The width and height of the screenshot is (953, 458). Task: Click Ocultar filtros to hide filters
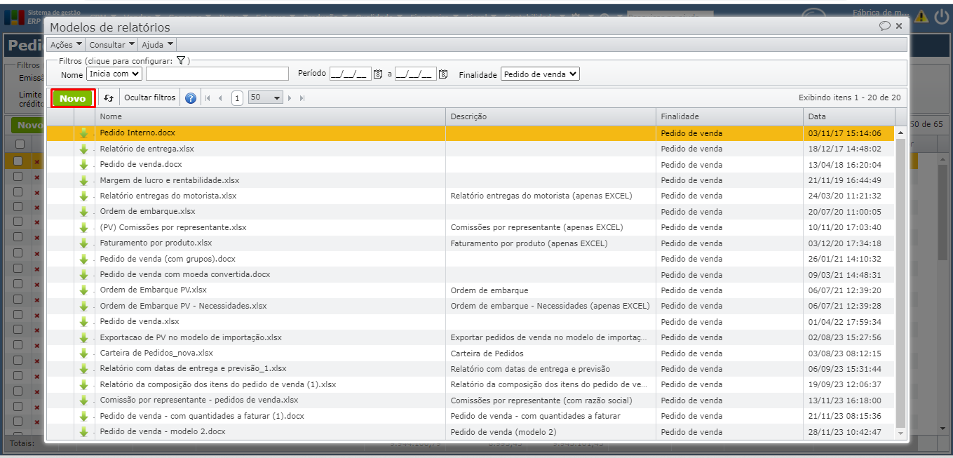point(149,98)
